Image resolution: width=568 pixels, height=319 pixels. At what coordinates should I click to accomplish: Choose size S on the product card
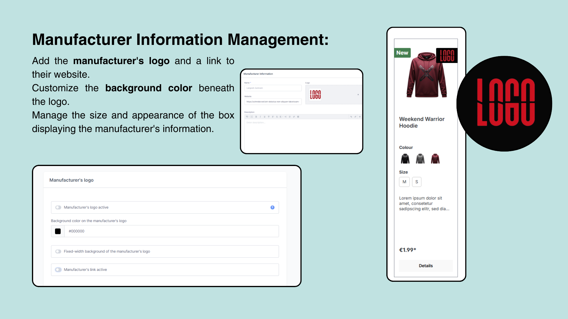pyautogui.click(x=417, y=182)
